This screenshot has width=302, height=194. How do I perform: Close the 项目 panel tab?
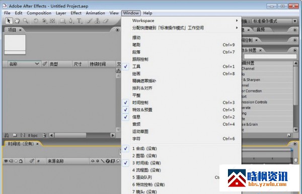(20, 30)
